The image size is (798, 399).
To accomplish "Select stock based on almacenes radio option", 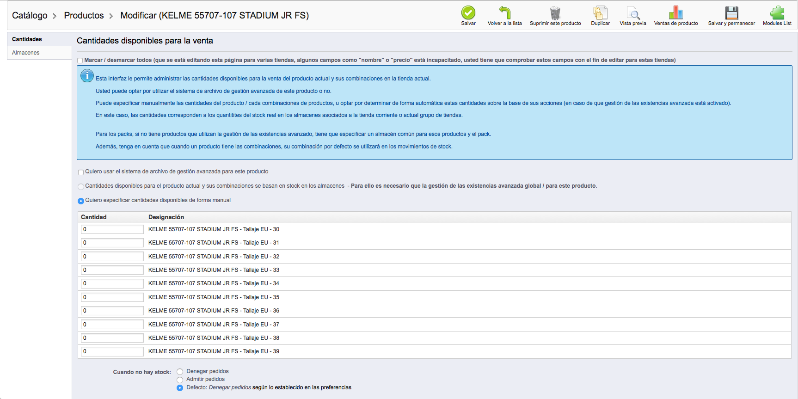I will (x=81, y=187).
